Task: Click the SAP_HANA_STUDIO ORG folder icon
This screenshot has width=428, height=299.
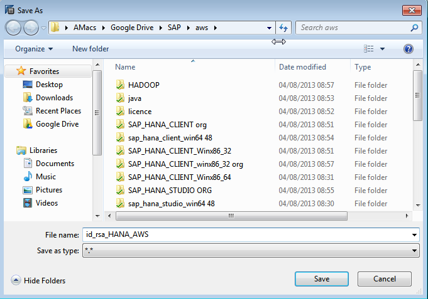Action: point(120,190)
